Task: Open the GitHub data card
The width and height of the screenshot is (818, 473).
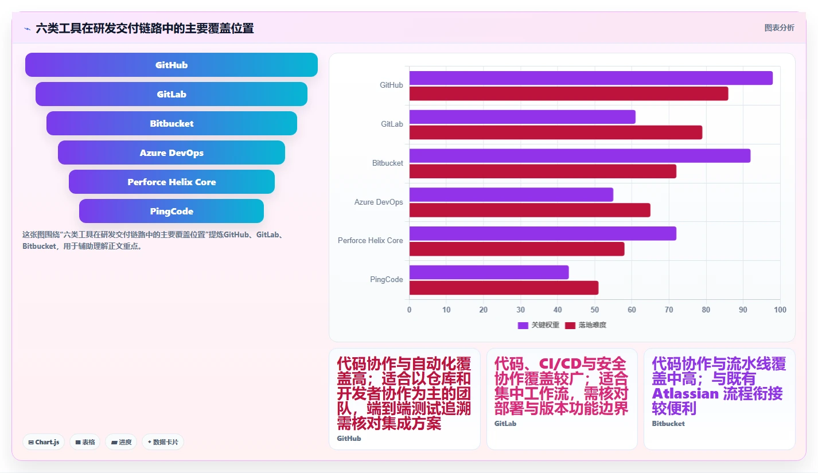Action: pos(404,399)
